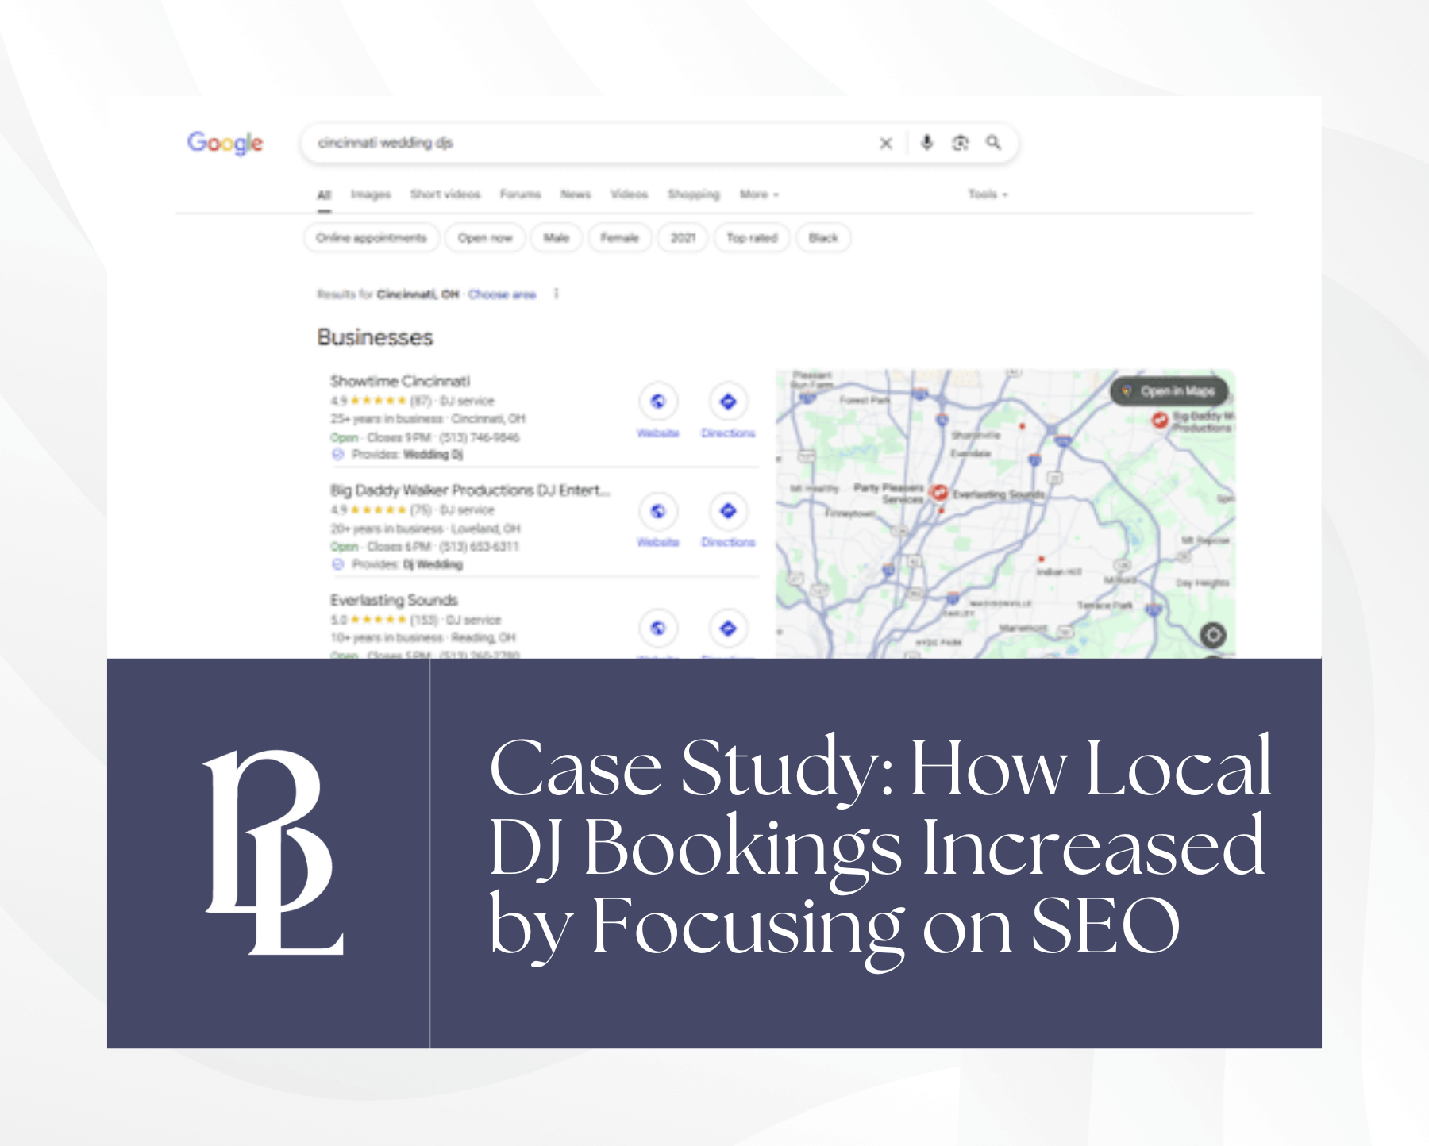Open Big Daddy Walker Productions website icon

coord(658,512)
